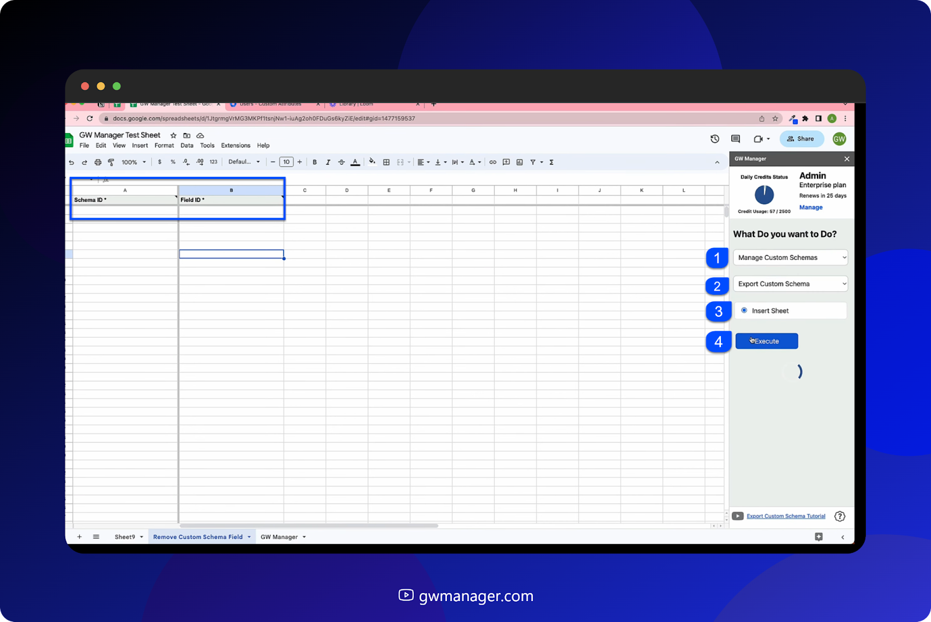Increase font size with plus button
This screenshot has width=931, height=622.
300,162
